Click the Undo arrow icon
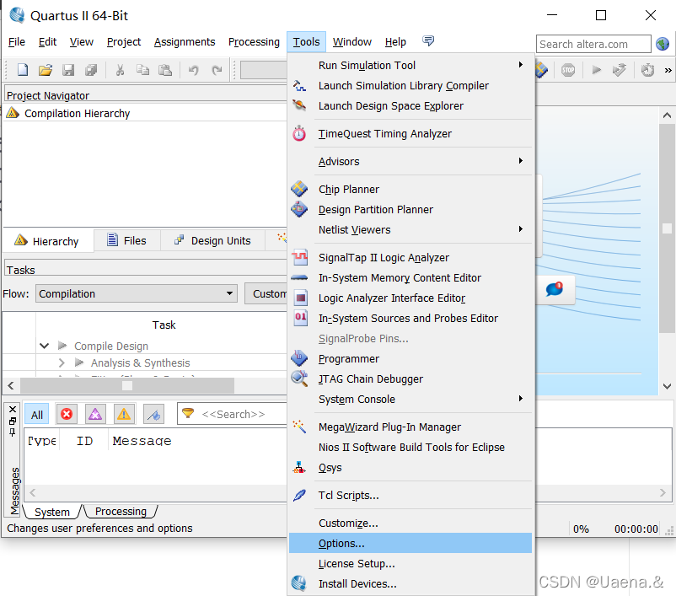This screenshot has height=596, width=676. (x=194, y=70)
